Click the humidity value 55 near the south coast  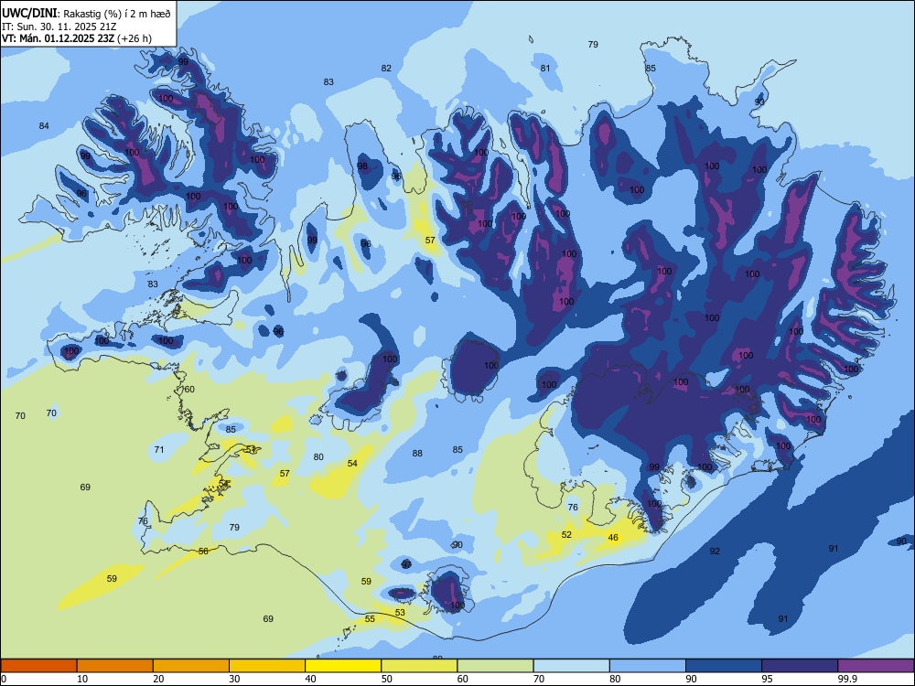[x=370, y=618]
